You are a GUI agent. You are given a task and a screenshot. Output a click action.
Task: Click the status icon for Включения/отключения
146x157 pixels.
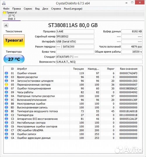[x=6, y=100]
